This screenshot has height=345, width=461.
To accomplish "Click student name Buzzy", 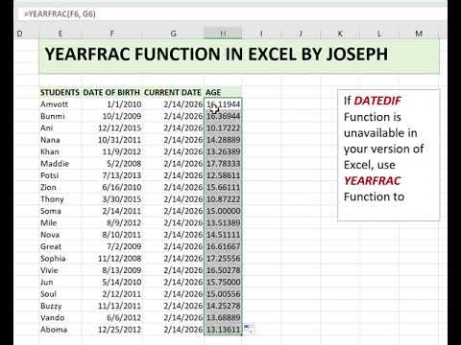I will pos(51,306).
